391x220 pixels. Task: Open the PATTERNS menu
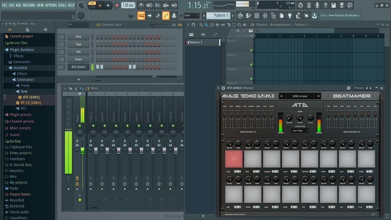click(x=29, y=5)
